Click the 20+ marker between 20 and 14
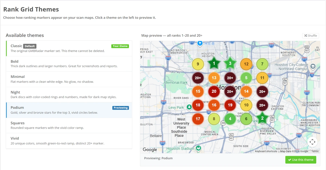 230,91
